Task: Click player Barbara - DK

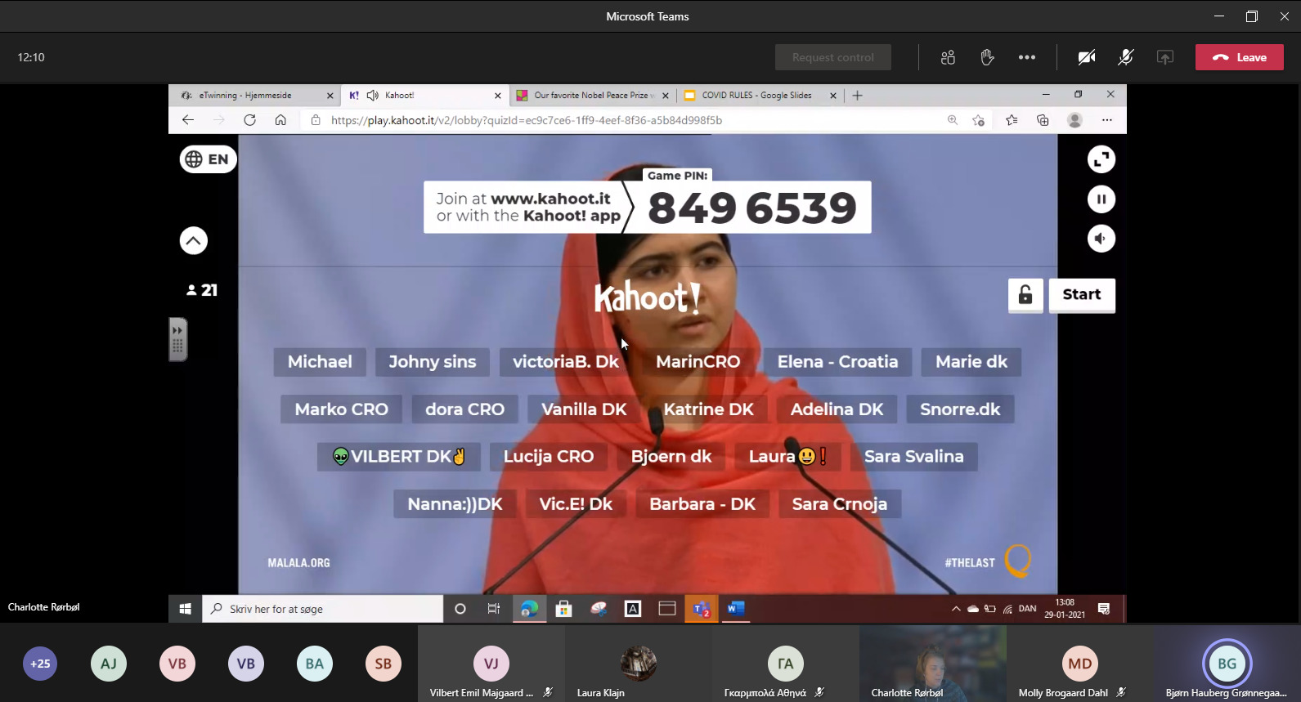Action: [702, 504]
